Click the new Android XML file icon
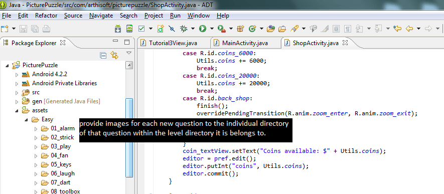 (x=161, y=29)
